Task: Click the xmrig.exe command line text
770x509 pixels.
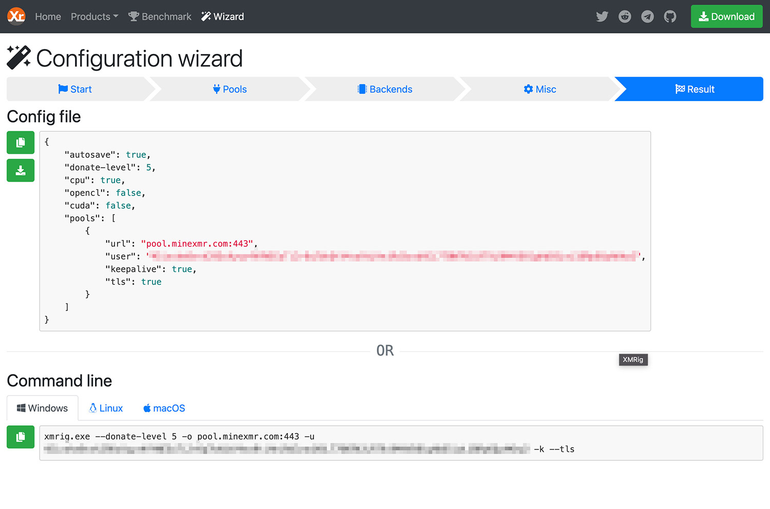Action: click(179, 437)
